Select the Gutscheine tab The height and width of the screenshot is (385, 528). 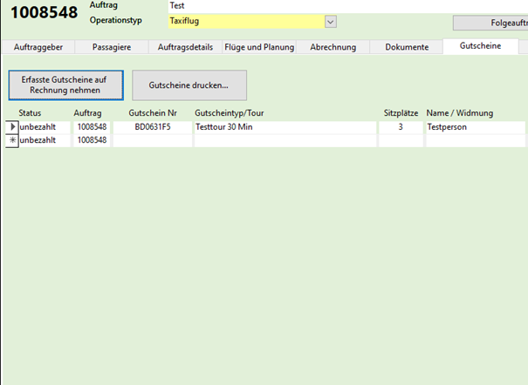click(480, 46)
